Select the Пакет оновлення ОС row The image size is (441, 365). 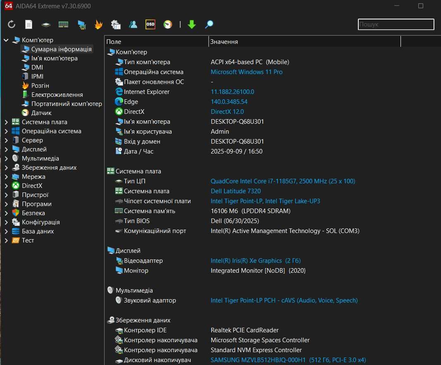pos(252,82)
